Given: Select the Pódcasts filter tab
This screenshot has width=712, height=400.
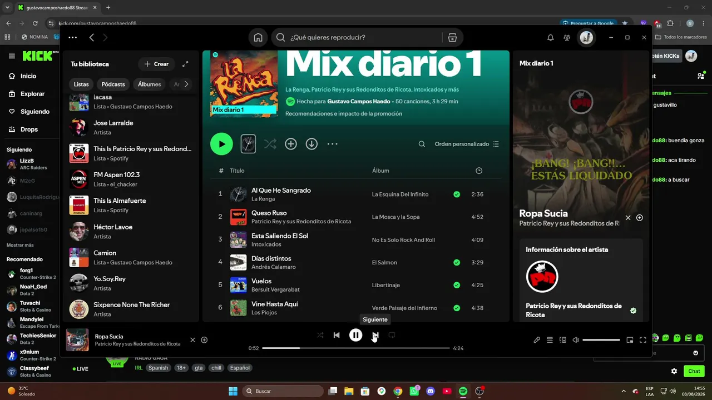Looking at the screenshot, I should click(x=113, y=84).
